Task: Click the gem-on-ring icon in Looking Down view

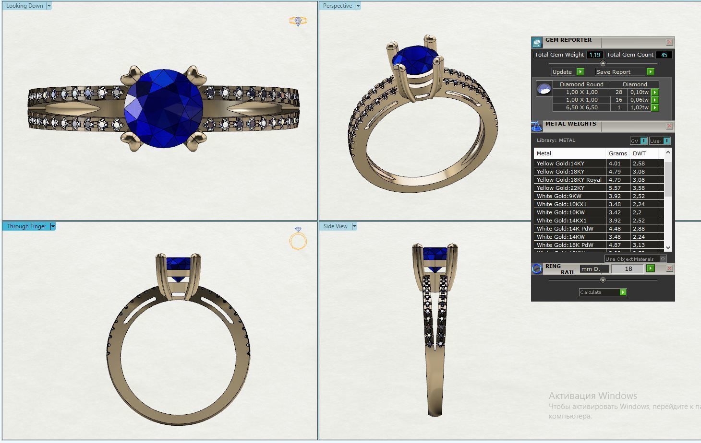Action: (x=298, y=21)
